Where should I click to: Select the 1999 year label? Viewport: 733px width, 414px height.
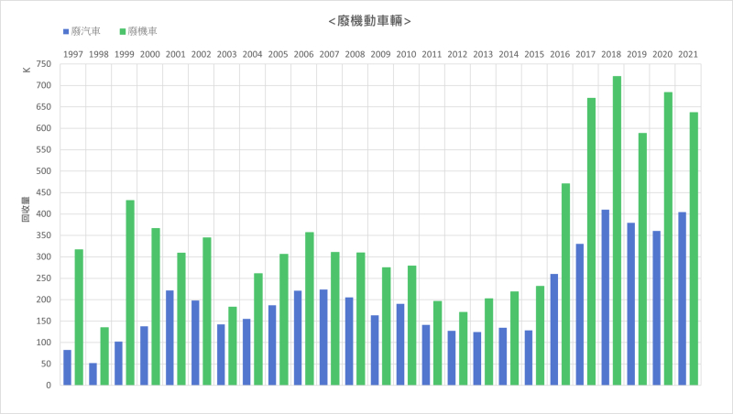125,54
